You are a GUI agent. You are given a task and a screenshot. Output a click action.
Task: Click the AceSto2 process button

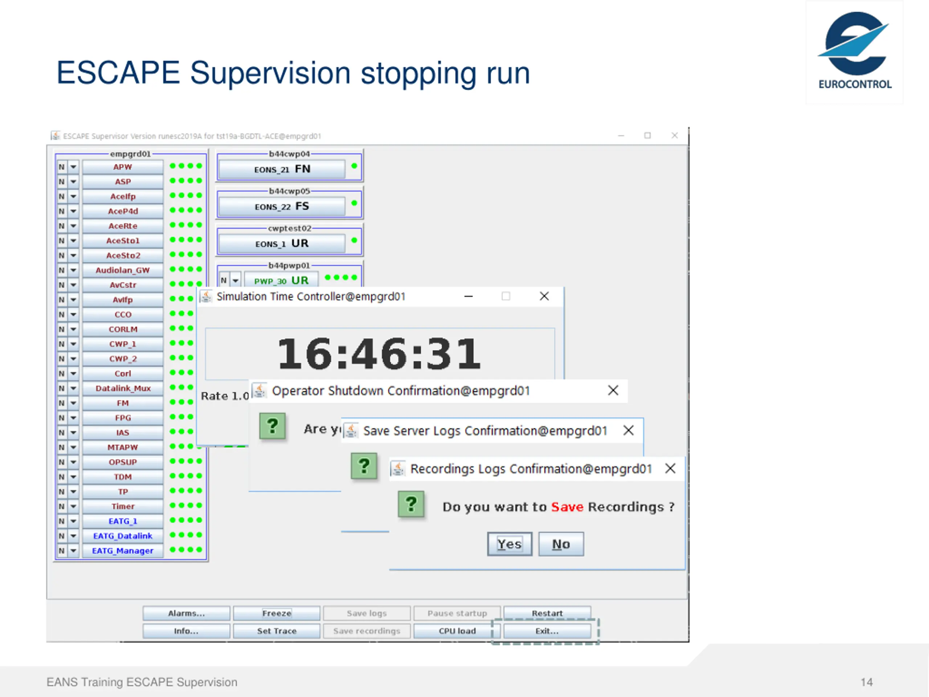(x=123, y=255)
